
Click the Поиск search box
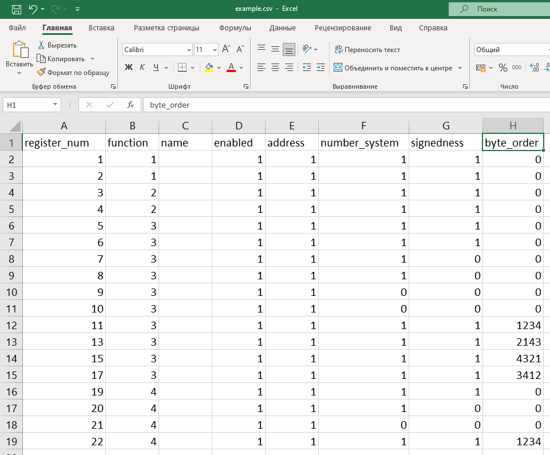click(x=499, y=9)
